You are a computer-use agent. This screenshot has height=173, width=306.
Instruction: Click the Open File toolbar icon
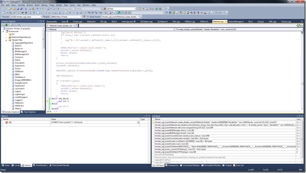click(x=14, y=9)
